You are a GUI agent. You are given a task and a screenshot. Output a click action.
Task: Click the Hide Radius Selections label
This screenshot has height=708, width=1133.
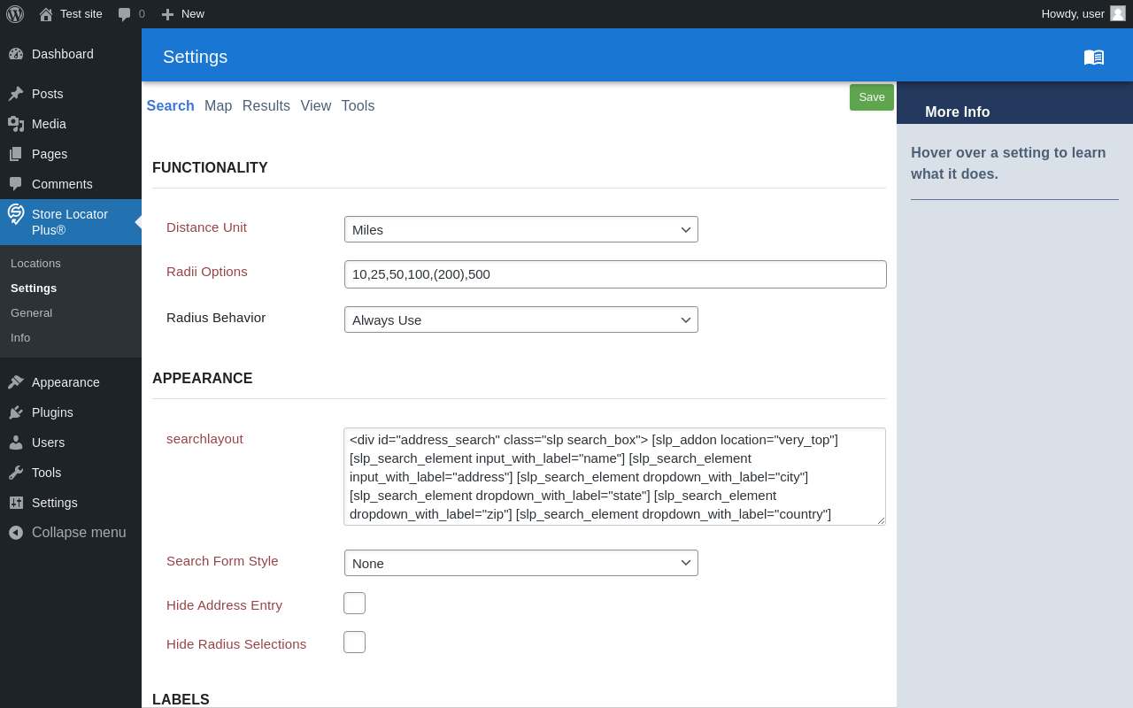236,644
